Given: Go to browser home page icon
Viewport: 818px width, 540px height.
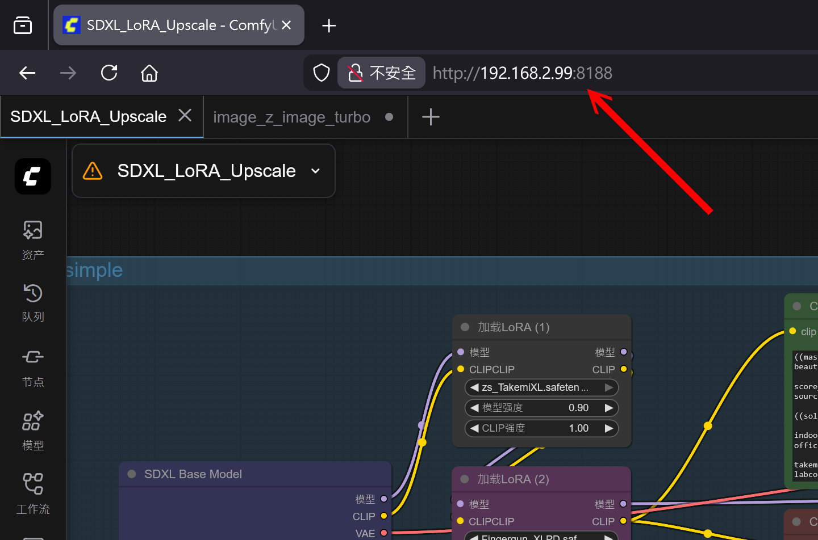Looking at the screenshot, I should pyautogui.click(x=149, y=73).
